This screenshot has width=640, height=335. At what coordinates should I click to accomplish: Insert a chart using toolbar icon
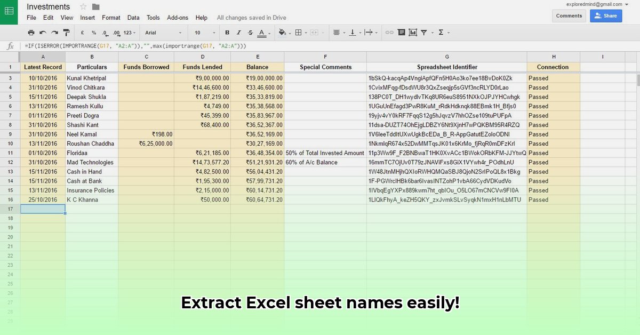pos(412,33)
